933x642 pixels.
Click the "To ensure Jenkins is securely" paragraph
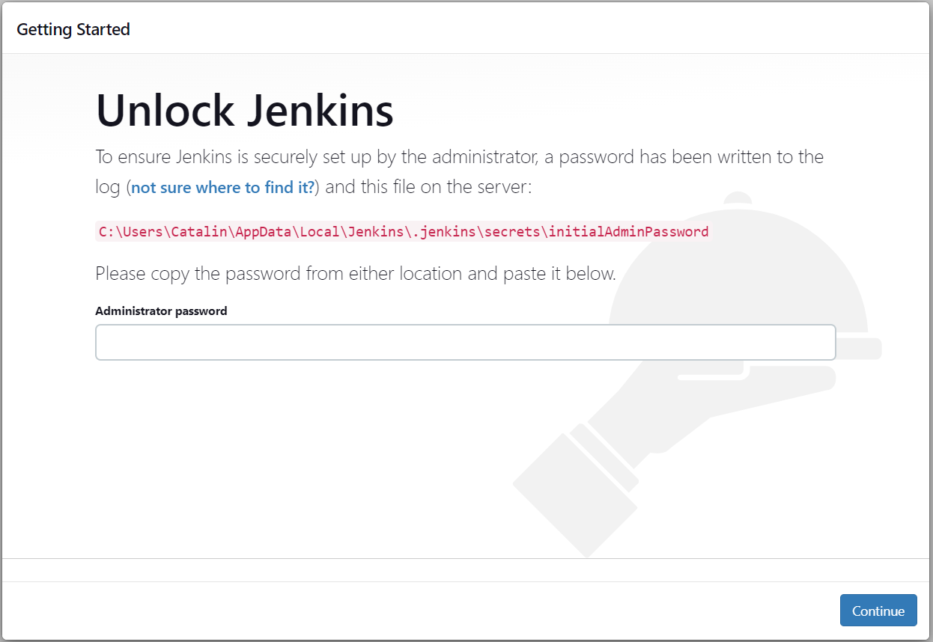coord(459,172)
